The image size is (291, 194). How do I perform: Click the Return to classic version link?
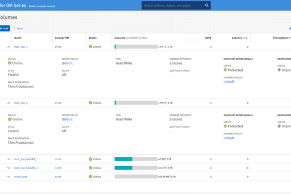pyautogui.click(x=42, y=6)
